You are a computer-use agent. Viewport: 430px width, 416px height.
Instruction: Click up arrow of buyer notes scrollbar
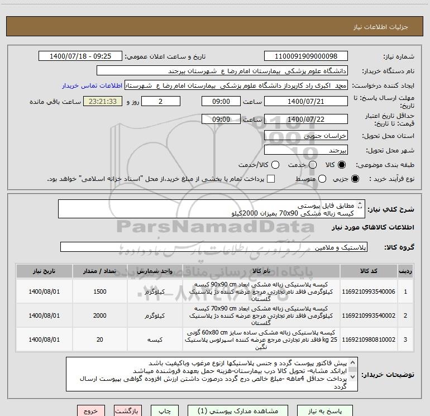pos(353,362)
